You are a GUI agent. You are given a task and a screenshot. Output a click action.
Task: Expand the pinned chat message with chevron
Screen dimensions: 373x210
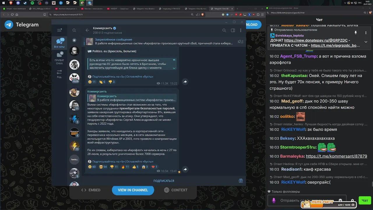tap(366, 42)
